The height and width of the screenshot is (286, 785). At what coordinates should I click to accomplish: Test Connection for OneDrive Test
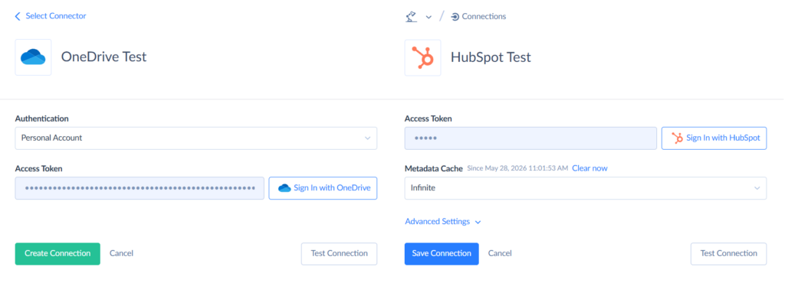coord(339,254)
